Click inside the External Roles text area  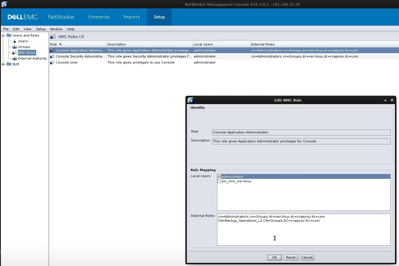pos(304,229)
